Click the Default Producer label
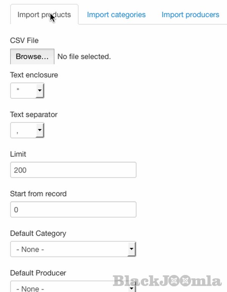Screen dimensions: 227x292 point(38,273)
